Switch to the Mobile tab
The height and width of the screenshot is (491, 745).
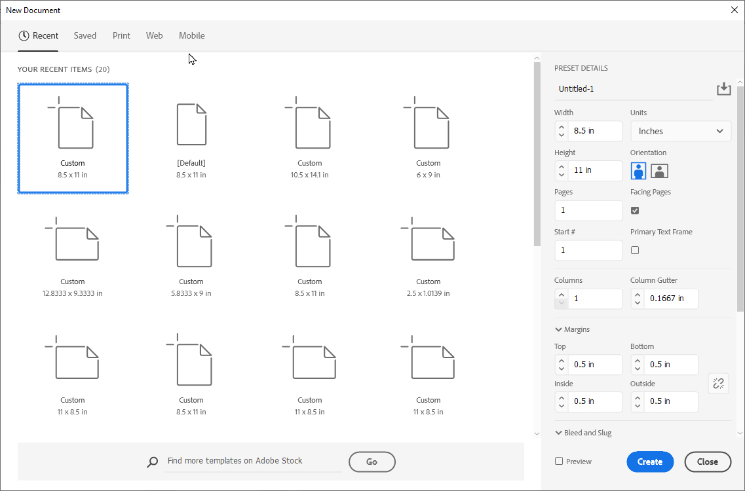pos(191,35)
